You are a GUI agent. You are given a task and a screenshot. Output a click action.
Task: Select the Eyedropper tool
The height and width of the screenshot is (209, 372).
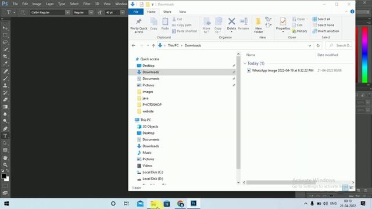coord(5,63)
